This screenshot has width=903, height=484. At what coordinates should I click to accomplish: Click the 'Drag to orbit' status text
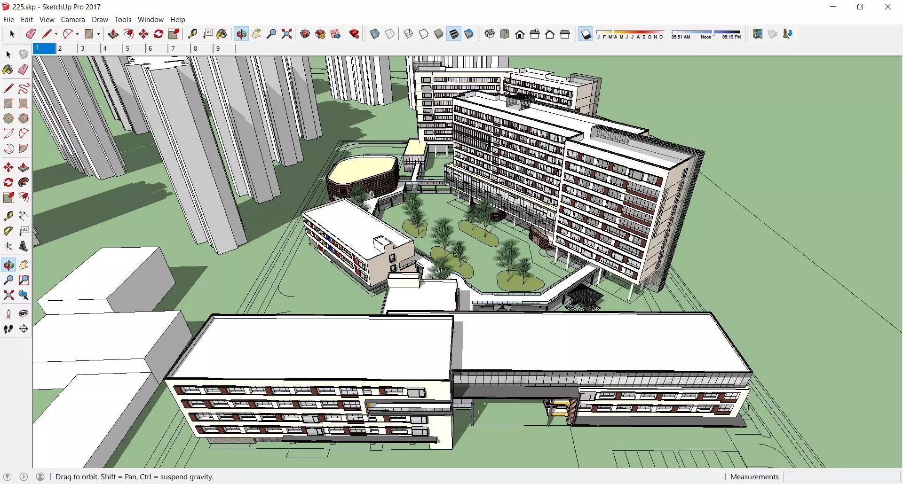pyautogui.click(x=135, y=476)
